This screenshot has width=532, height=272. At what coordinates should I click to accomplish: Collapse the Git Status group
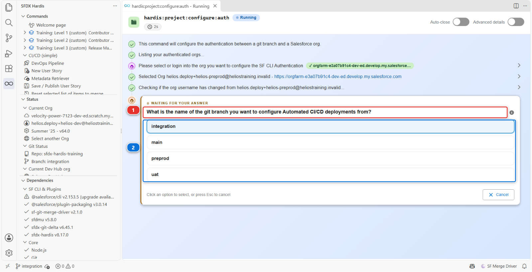click(25, 146)
